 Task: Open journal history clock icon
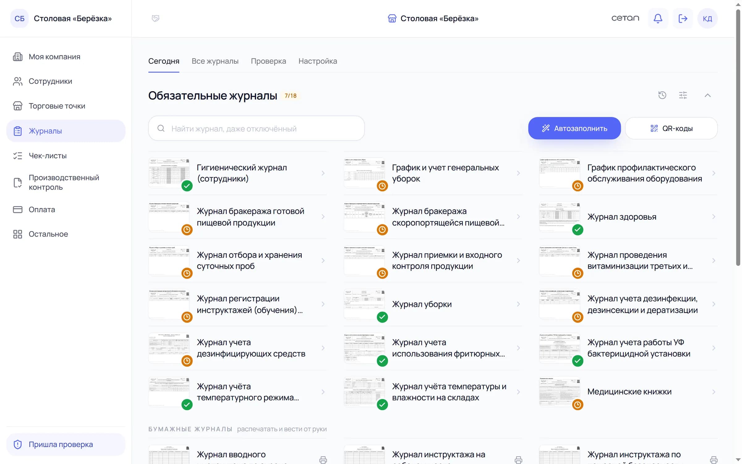[662, 95]
